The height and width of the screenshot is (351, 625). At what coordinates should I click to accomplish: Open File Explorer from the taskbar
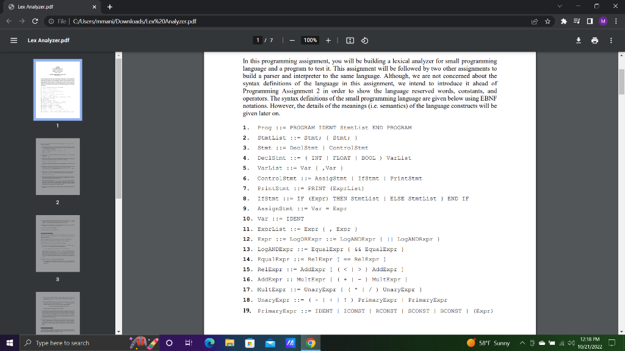click(x=229, y=342)
